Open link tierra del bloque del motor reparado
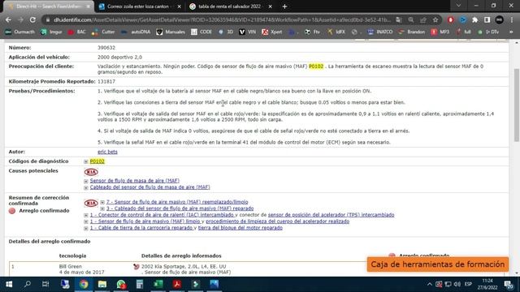The image size is (520, 292). tap(240, 228)
